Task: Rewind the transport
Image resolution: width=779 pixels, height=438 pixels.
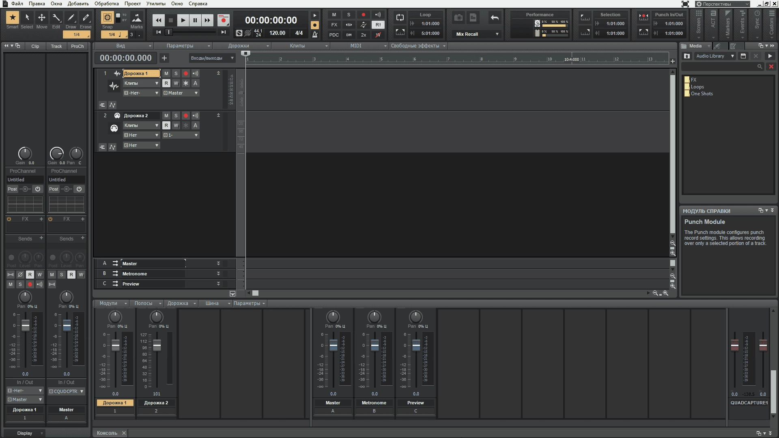Action: point(159,20)
